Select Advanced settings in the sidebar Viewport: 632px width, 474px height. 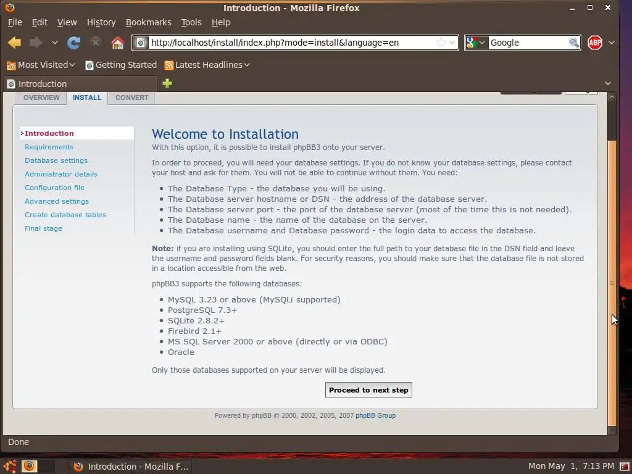[56, 201]
